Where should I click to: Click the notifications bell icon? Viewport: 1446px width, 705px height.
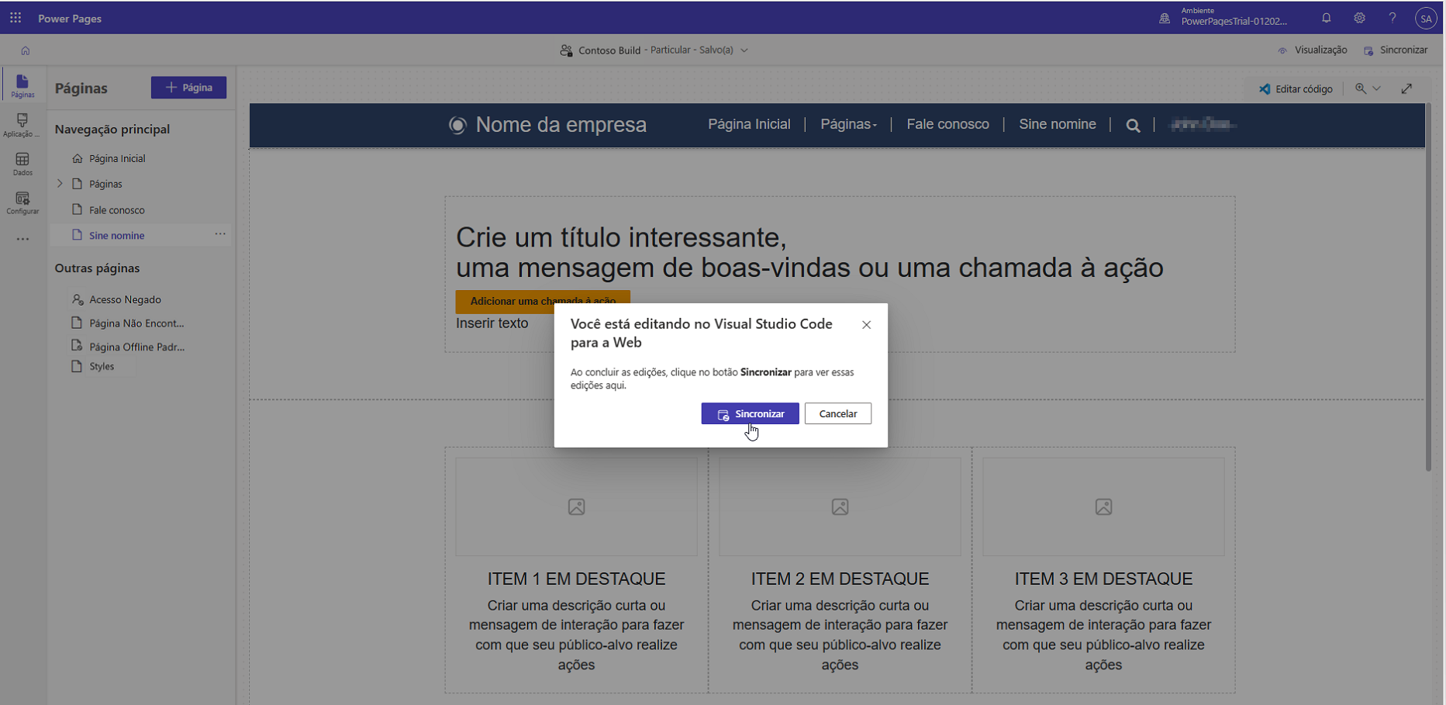click(1326, 17)
